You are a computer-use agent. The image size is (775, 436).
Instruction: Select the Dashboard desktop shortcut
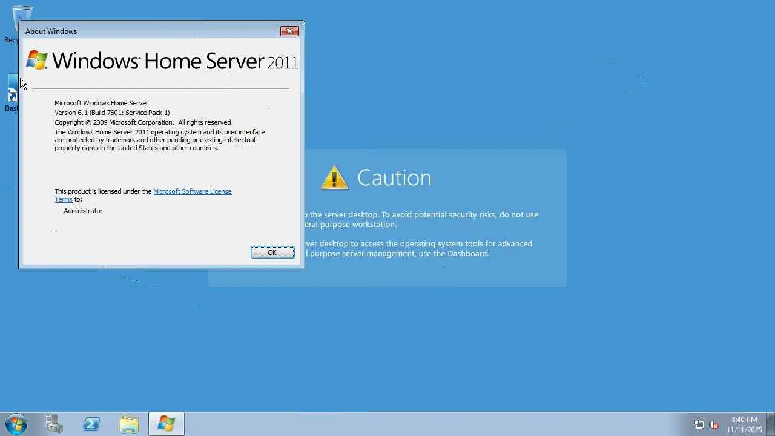pyautogui.click(x=12, y=93)
